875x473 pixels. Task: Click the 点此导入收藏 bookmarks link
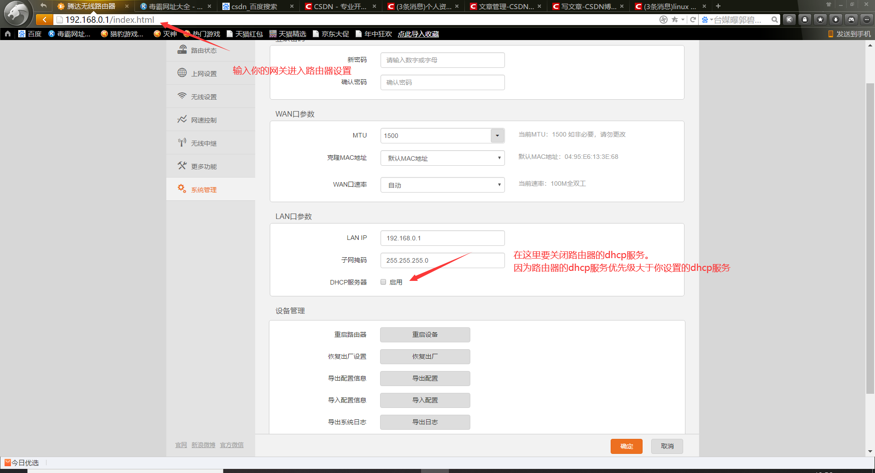tap(418, 34)
